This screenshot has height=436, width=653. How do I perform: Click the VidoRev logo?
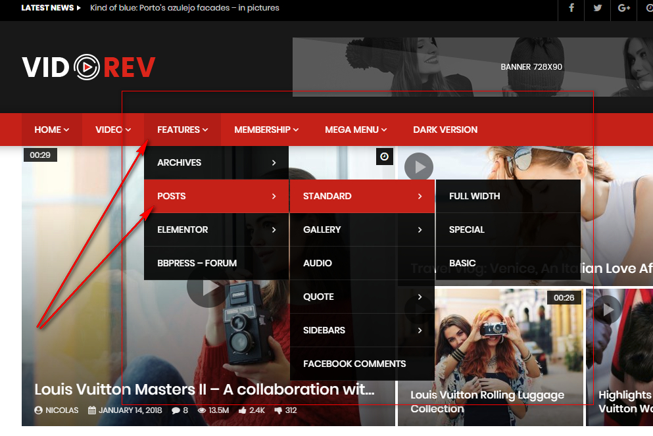coord(89,66)
